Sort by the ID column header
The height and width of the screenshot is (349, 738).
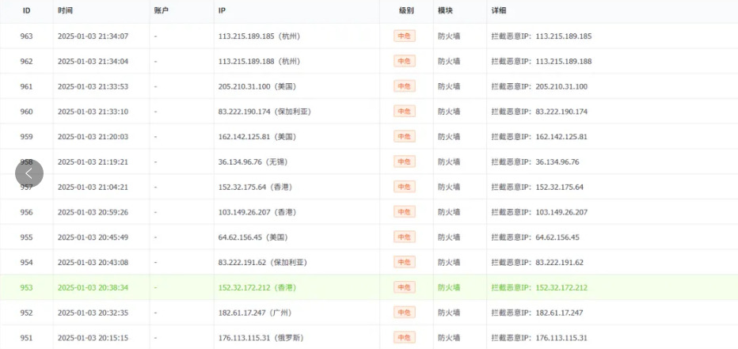click(27, 11)
